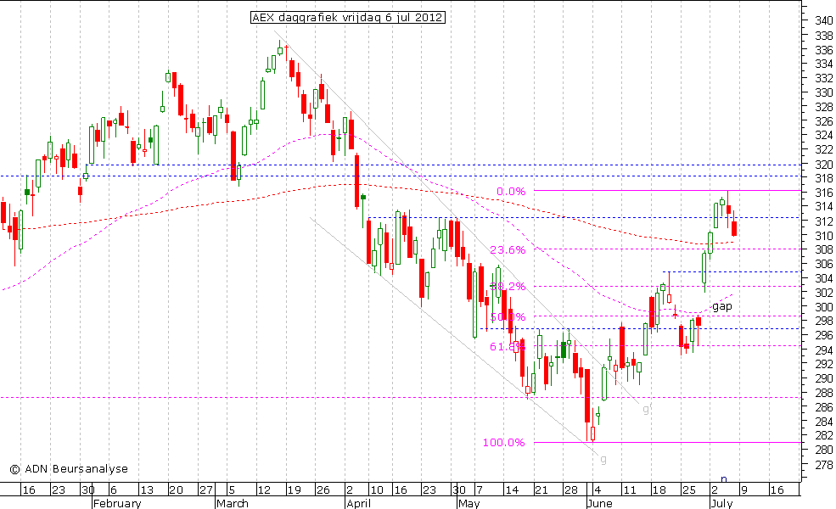Click the 'July' month label
836x509 pixels.
tap(722, 503)
